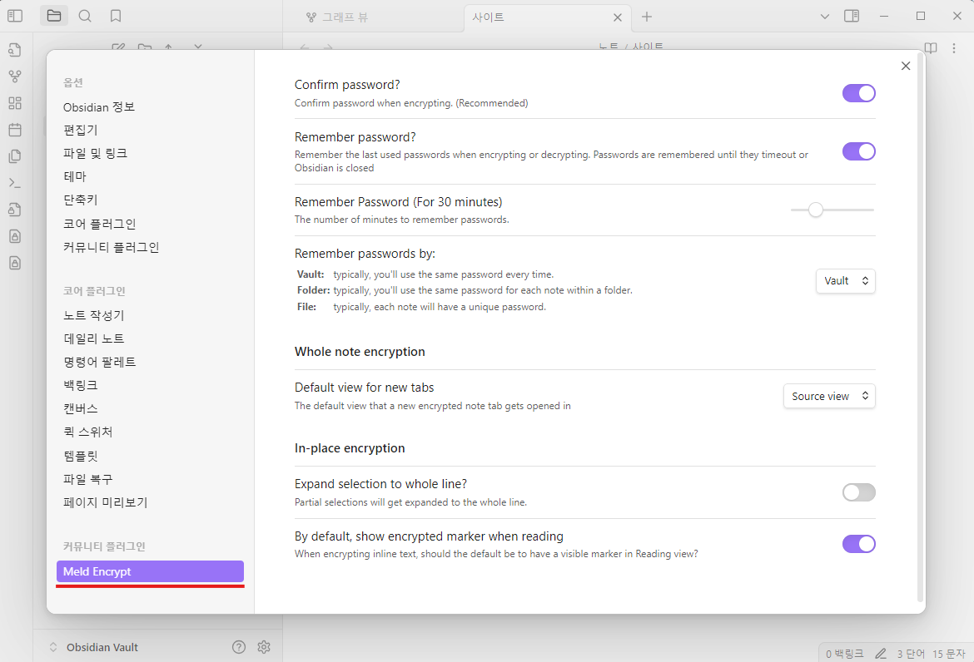Click the upper lock ribbon icon
The width and height of the screenshot is (974, 662).
pos(15,236)
